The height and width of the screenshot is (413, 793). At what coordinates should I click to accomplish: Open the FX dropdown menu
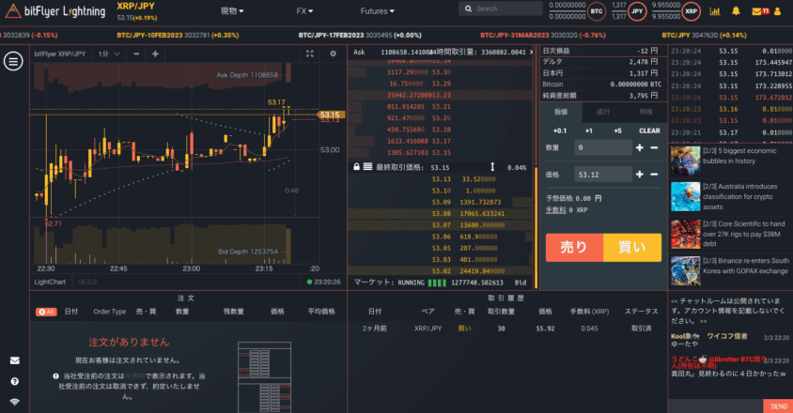304,11
